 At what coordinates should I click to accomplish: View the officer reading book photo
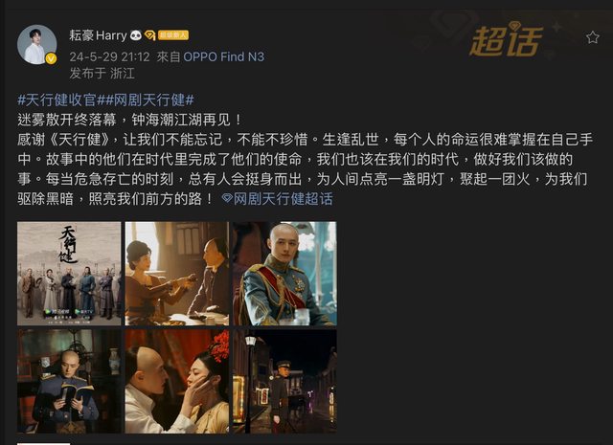tap(69, 381)
